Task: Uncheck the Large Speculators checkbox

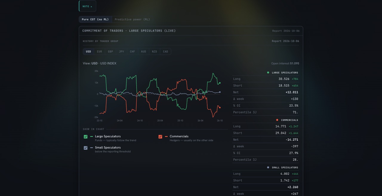Action: [x=86, y=137]
